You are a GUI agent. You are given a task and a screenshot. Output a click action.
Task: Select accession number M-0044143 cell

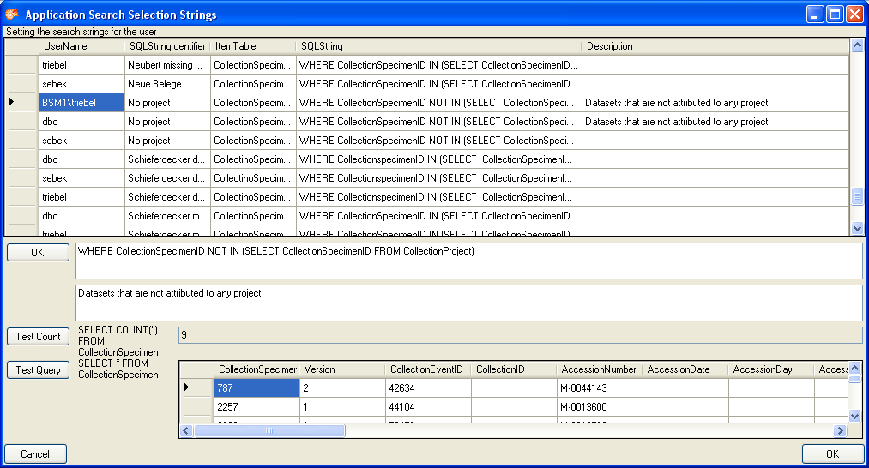tap(600, 387)
